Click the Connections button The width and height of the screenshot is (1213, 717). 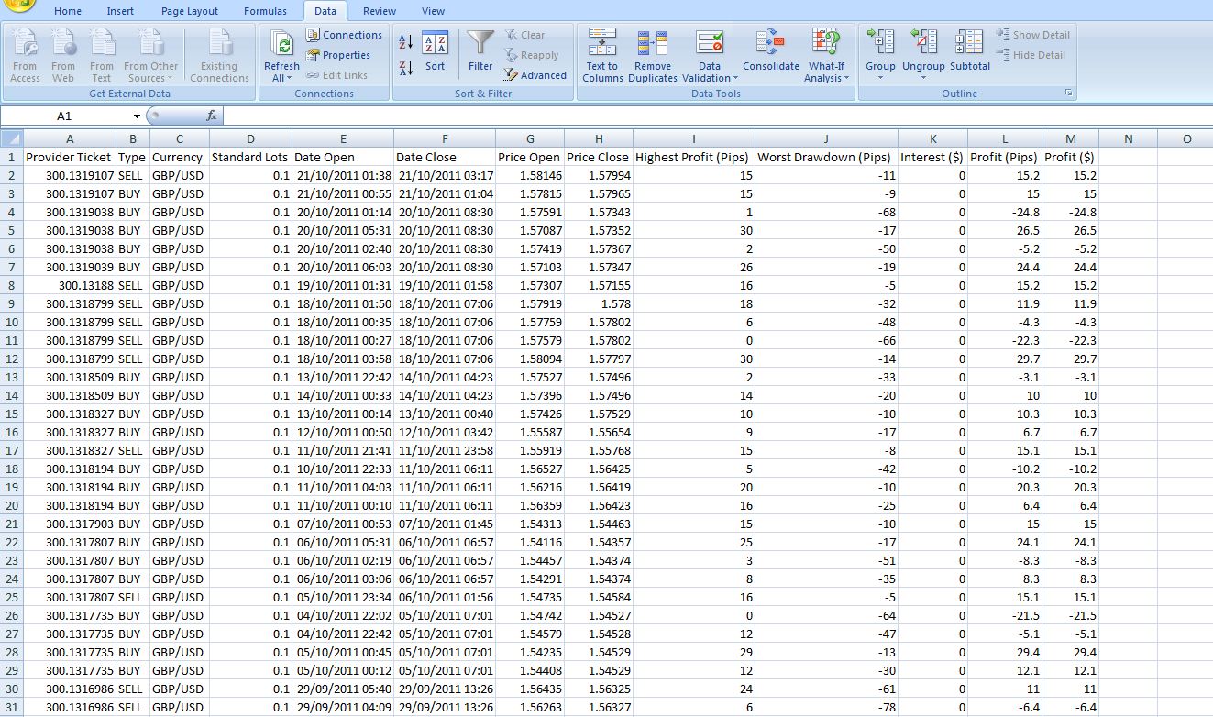coord(344,35)
